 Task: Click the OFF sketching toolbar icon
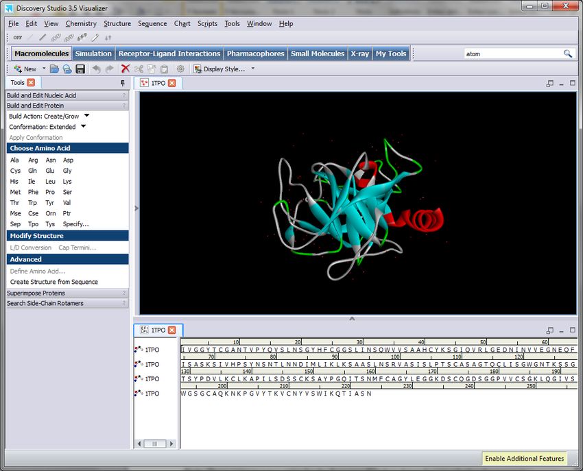[17, 38]
